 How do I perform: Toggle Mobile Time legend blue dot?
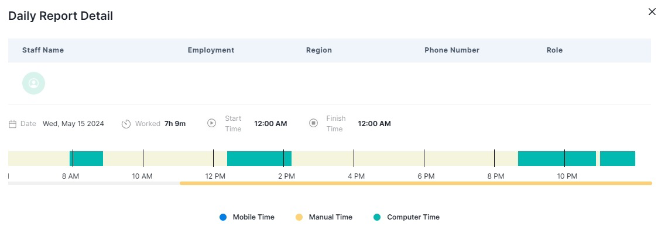click(x=223, y=217)
